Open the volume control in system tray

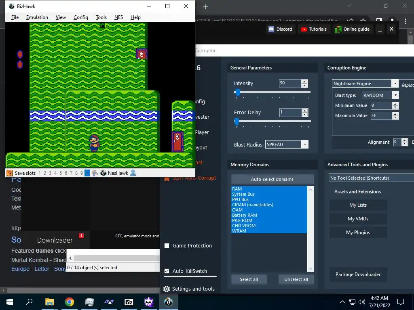click(362, 302)
